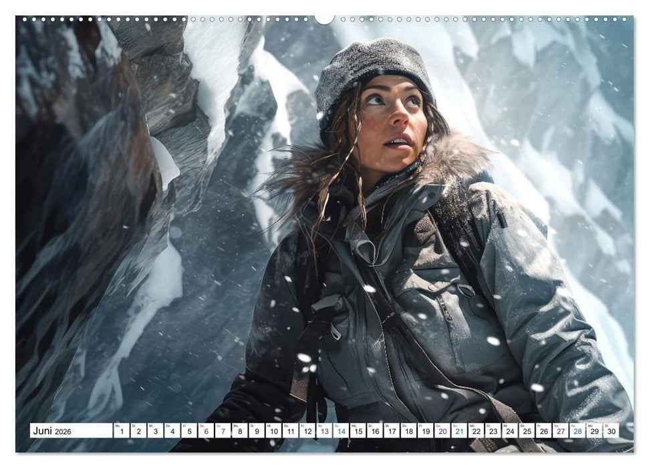The image size is (649, 468).
Task: Select day 1 in the calendar strip
Action: (x=122, y=431)
